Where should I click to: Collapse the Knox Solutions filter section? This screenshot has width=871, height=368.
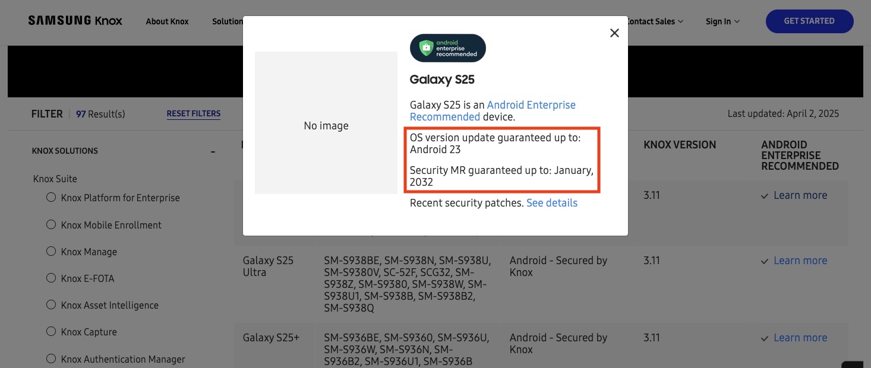point(213,151)
